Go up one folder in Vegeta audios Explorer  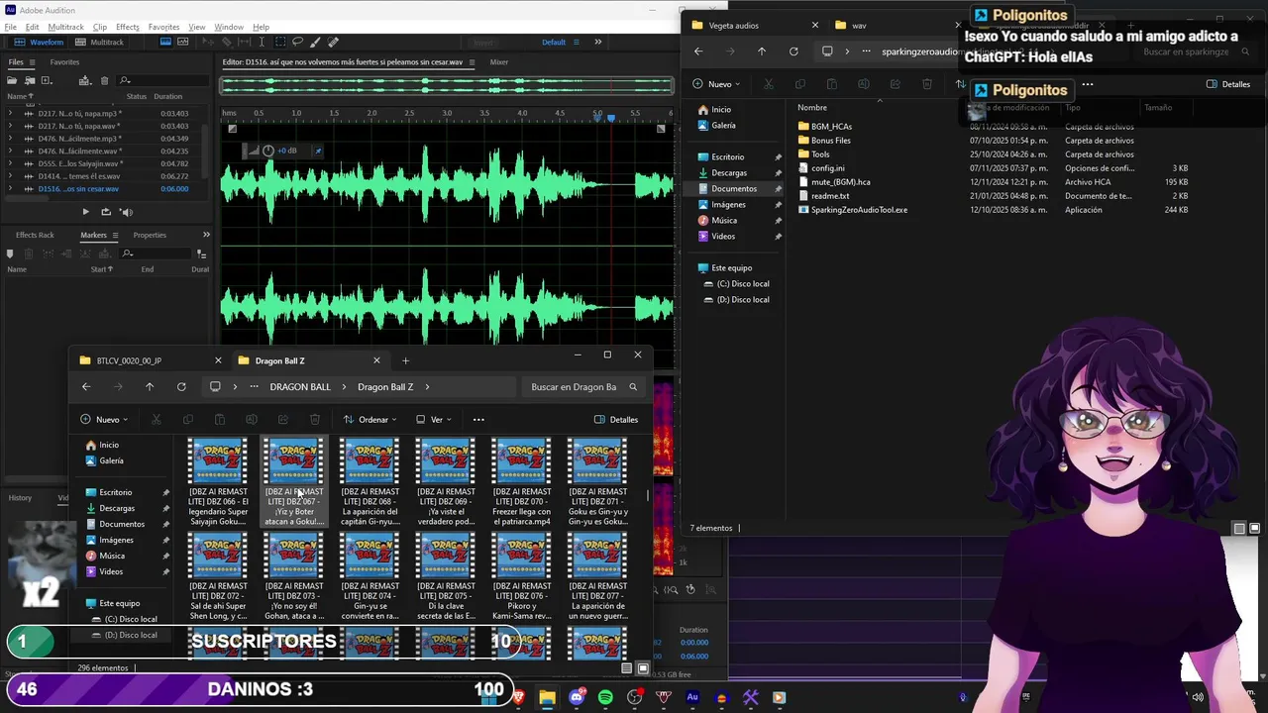tap(762, 51)
